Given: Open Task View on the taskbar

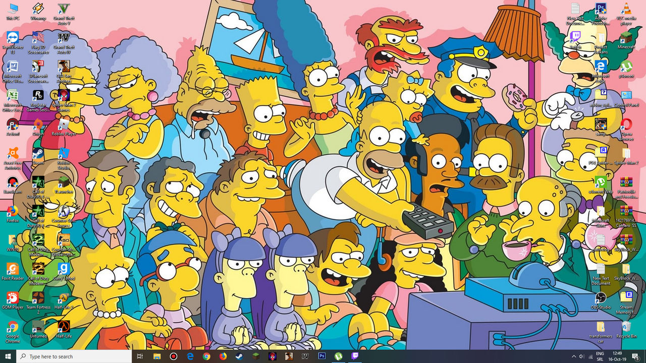Looking at the screenshot, I should (140, 356).
